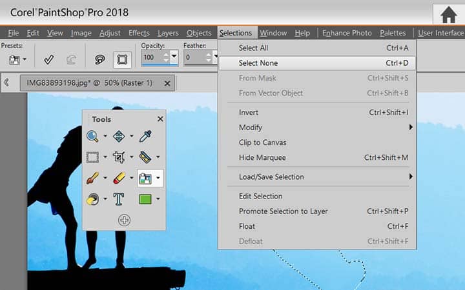Select the Text tool

(x=119, y=199)
